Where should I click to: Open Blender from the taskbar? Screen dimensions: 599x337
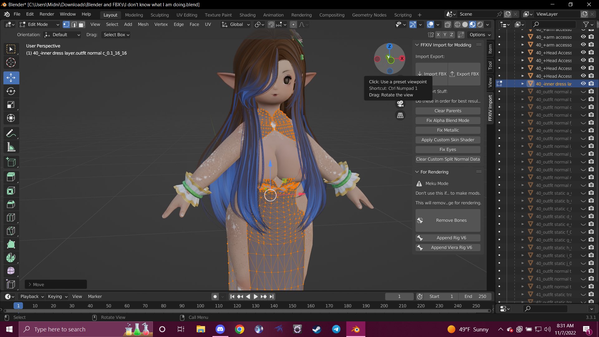click(355, 329)
